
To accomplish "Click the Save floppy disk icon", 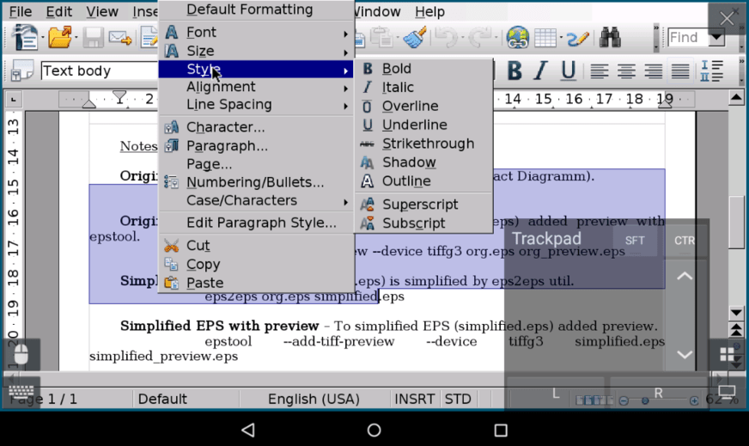I will pyautogui.click(x=93, y=37).
